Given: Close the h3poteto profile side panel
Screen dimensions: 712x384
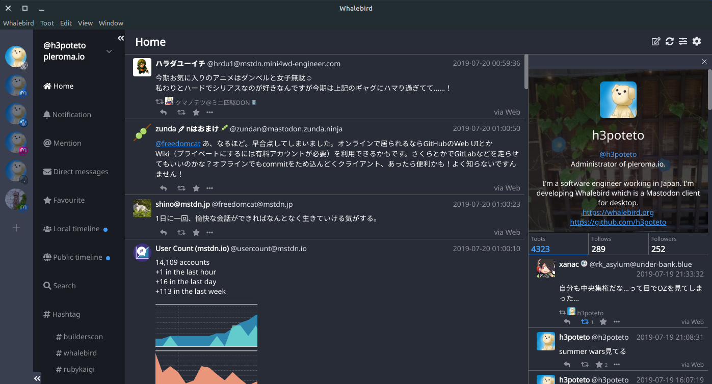Looking at the screenshot, I should pos(704,62).
